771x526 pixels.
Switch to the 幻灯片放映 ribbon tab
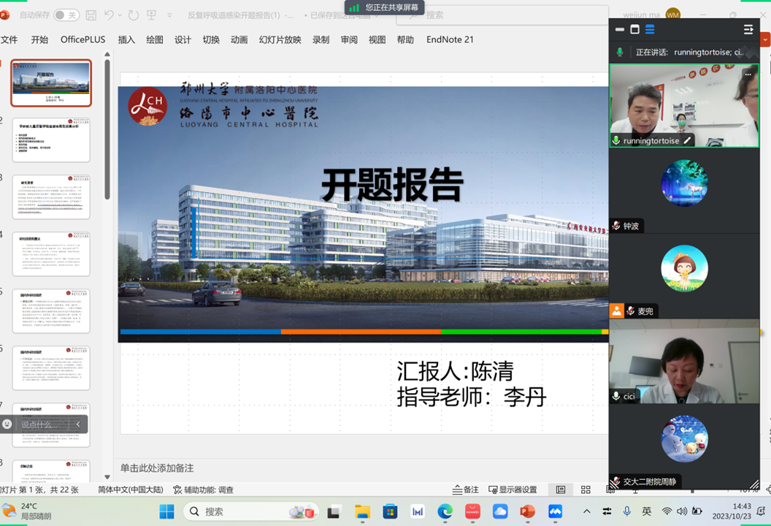tap(280, 39)
